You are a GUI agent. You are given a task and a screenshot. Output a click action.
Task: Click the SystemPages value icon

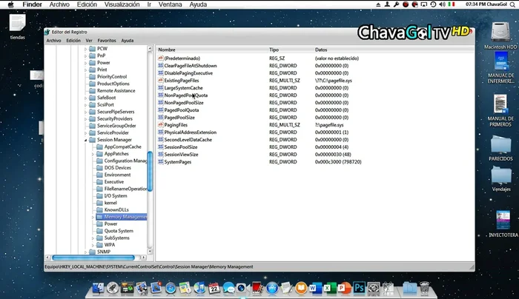pyautogui.click(x=161, y=162)
